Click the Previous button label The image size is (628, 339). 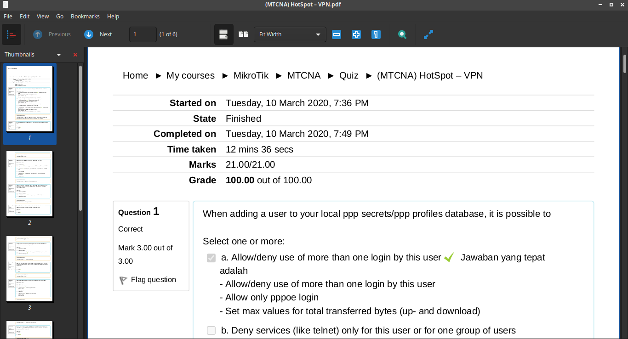coord(60,34)
